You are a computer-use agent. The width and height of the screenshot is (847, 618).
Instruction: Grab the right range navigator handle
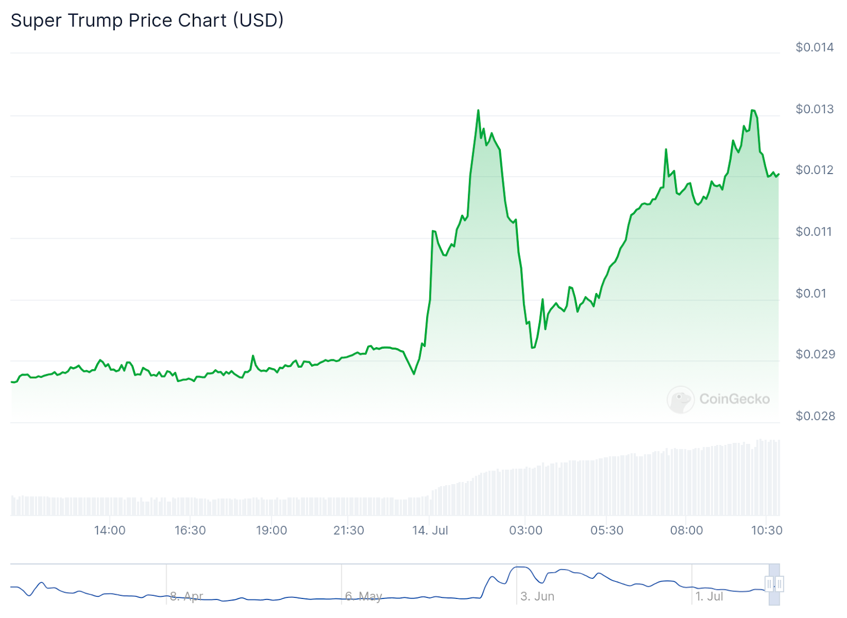[x=779, y=584]
